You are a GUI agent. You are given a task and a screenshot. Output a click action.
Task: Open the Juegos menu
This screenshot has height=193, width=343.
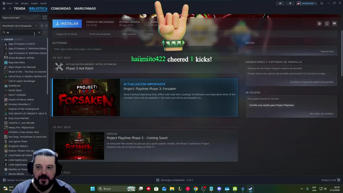tap(34, 3)
